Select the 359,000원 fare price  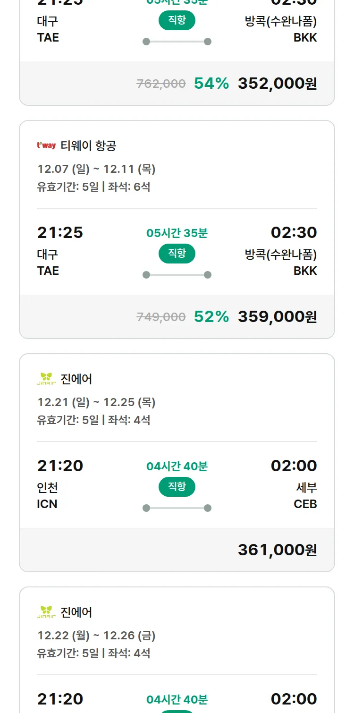tap(277, 316)
